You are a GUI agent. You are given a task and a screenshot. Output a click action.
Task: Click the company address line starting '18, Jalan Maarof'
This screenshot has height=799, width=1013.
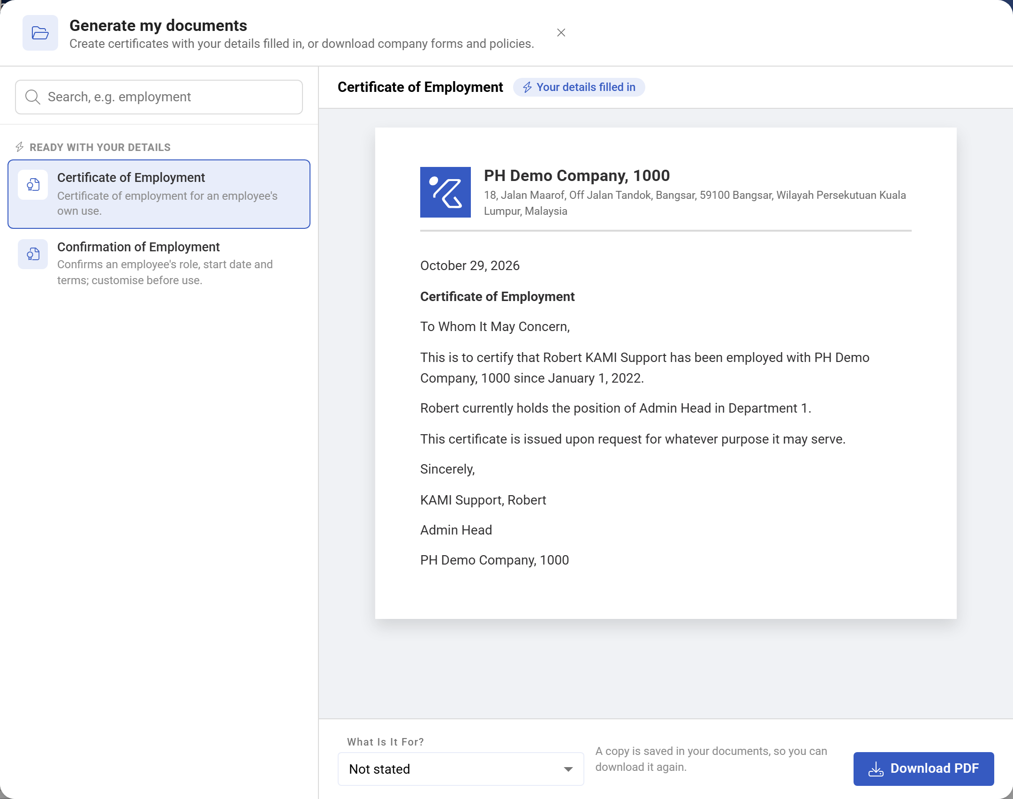pyautogui.click(x=695, y=203)
